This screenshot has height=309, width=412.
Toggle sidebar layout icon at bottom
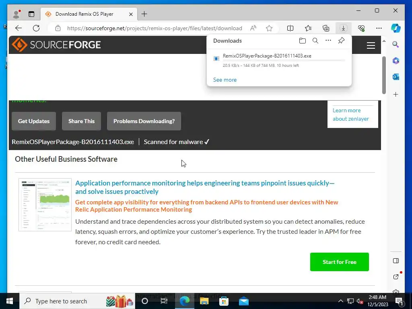[x=396, y=261]
